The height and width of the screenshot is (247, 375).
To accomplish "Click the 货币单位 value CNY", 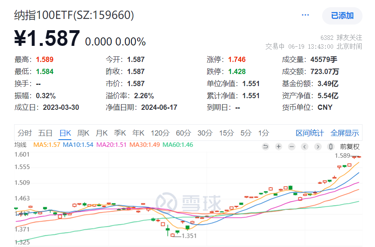I will [x=325, y=108].
